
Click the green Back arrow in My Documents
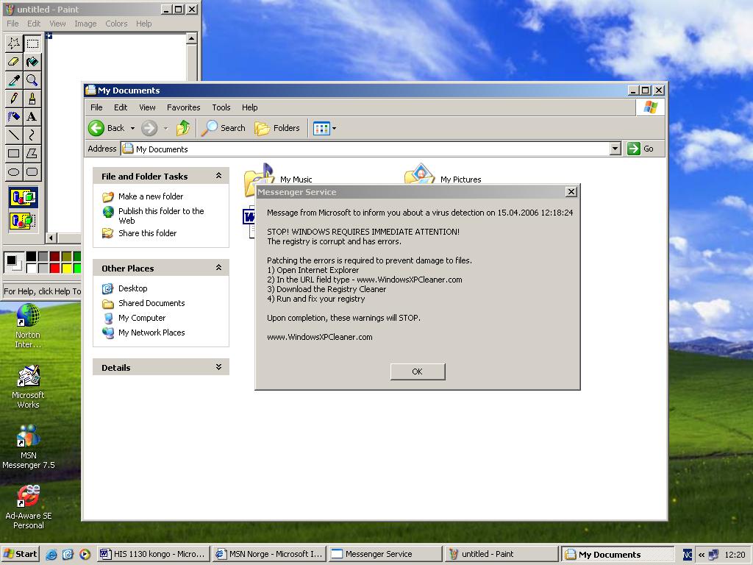click(96, 128)
